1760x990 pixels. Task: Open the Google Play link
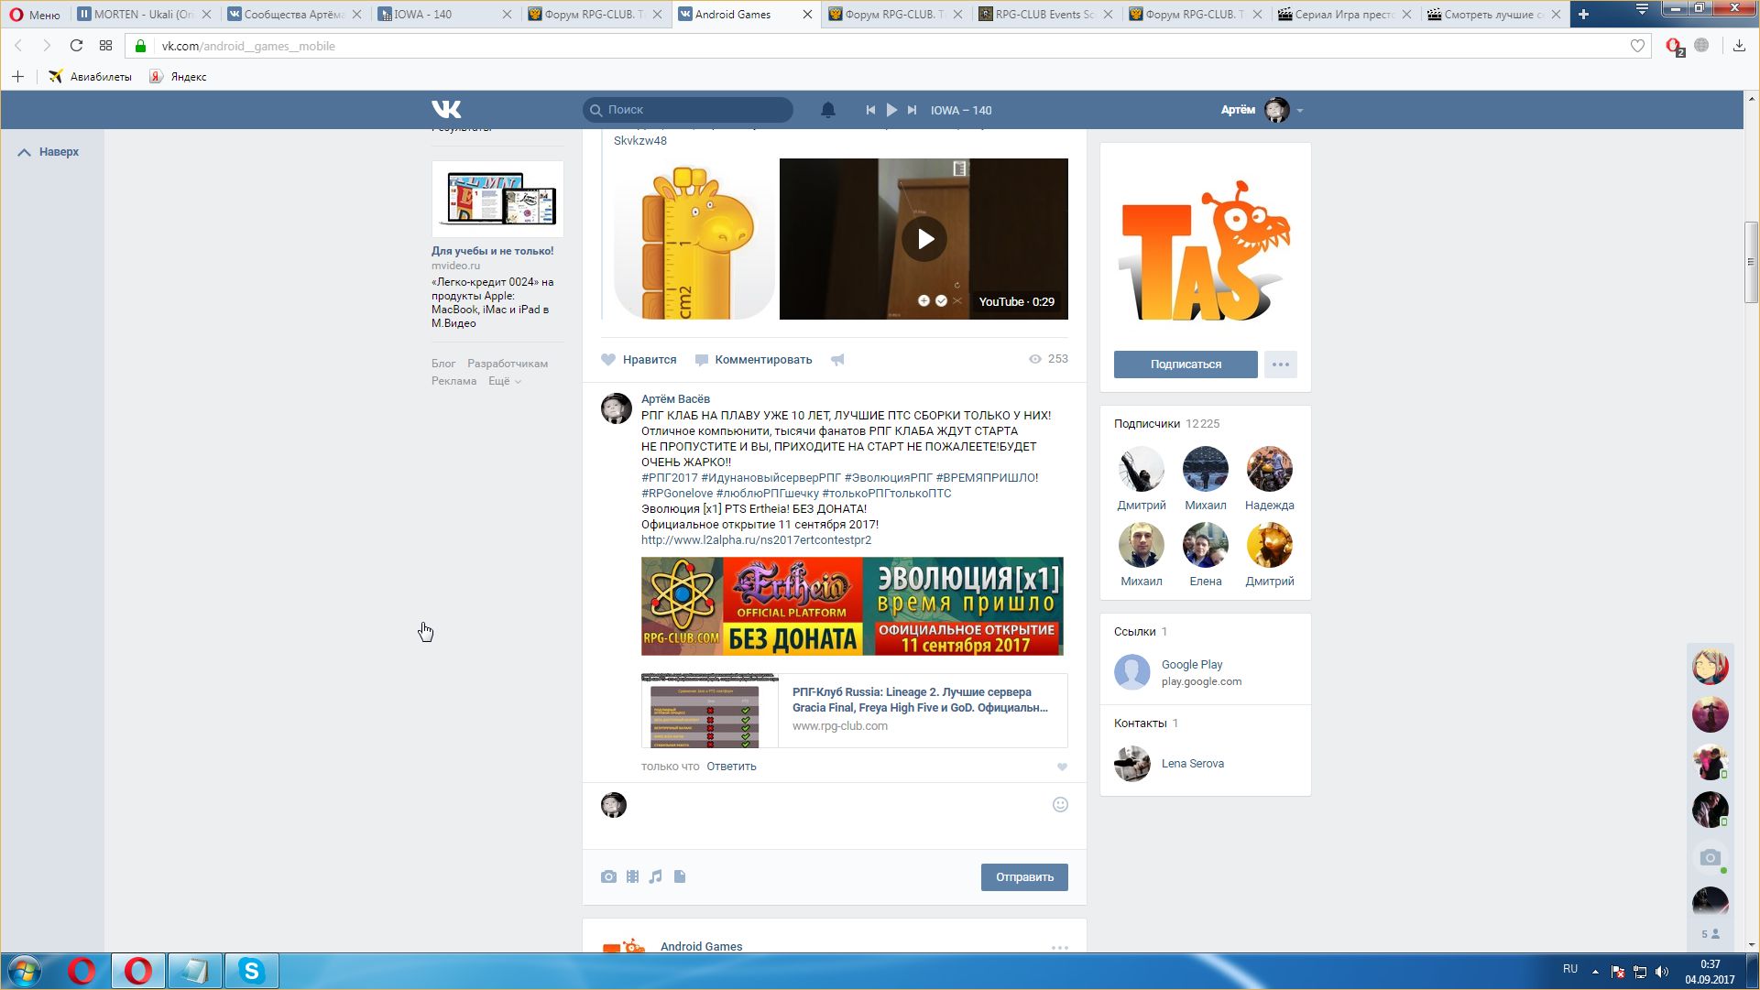(1192, 665)
